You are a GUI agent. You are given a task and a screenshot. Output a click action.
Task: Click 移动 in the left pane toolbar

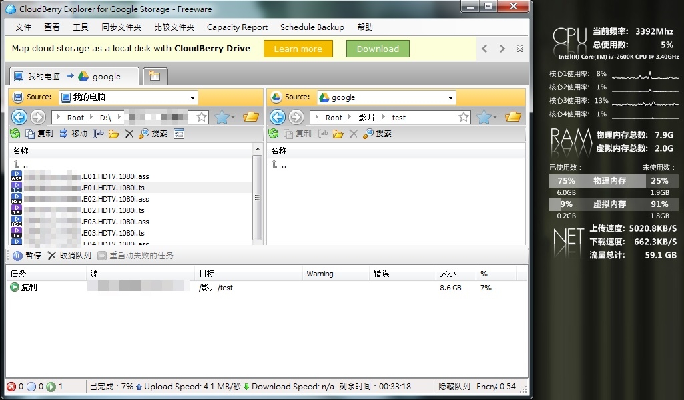73,133
